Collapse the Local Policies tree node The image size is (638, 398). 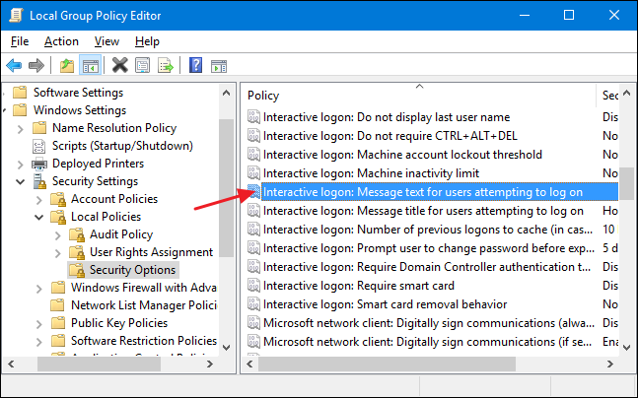click(40, 217)
